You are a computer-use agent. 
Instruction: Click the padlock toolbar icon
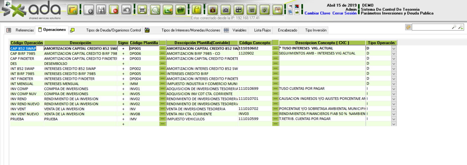pyautogui.click(x=197, y=10)
